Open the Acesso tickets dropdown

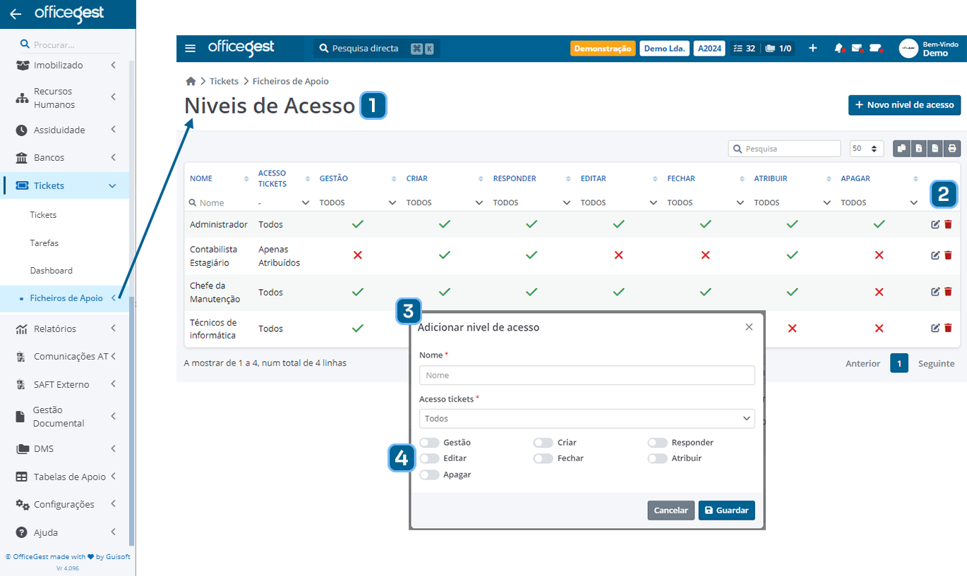click(587, 418)
